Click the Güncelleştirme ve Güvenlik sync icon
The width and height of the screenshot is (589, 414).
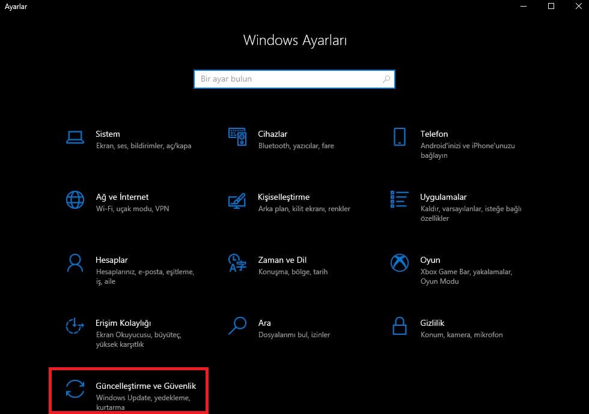75,389
